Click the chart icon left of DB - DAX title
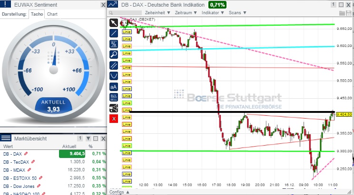The image size is (354, 195). click(x=112, y=4)
